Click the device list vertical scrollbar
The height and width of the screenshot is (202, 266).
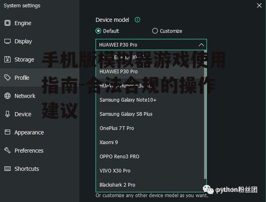tap(205, 115)
